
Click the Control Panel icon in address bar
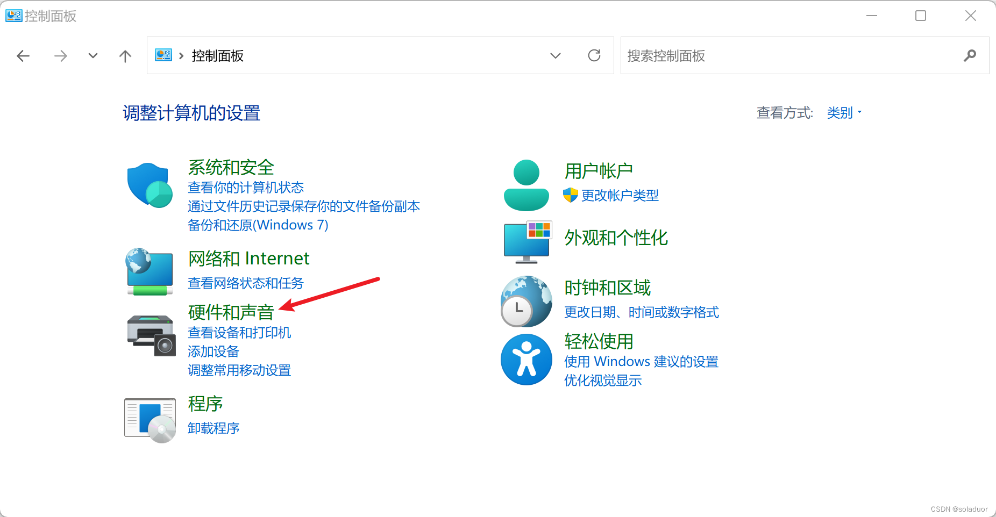coord(163,55)
